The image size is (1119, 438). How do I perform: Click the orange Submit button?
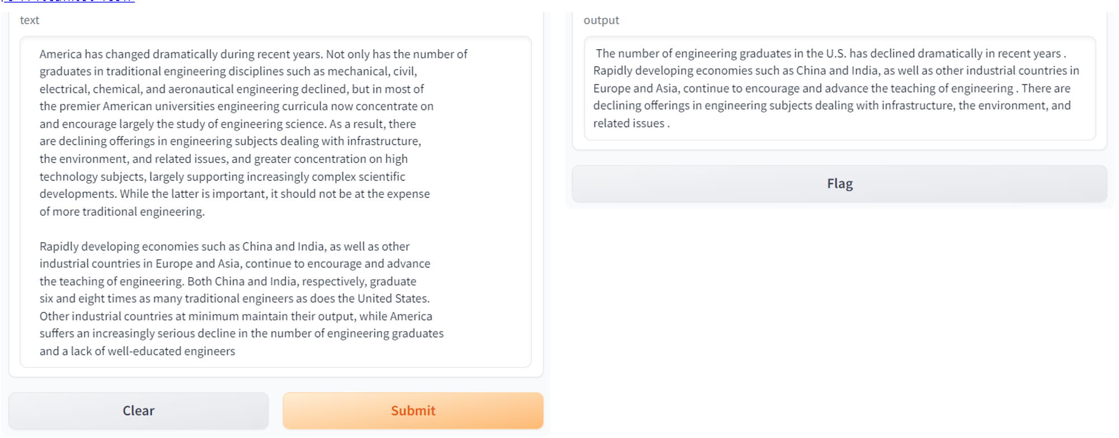pyautogui.click(x=413, y=411)
